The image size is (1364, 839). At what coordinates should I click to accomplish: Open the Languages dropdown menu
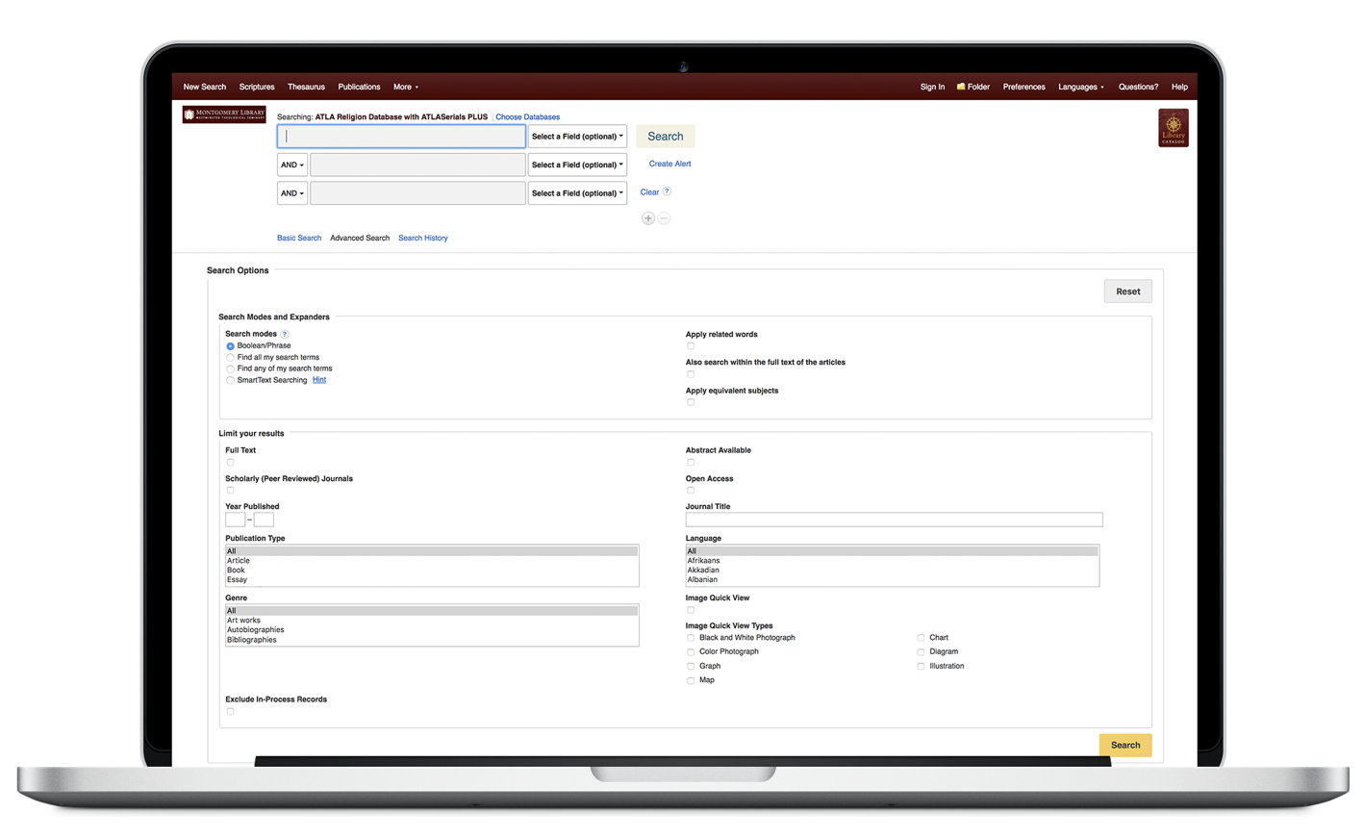coord(1080,87)
